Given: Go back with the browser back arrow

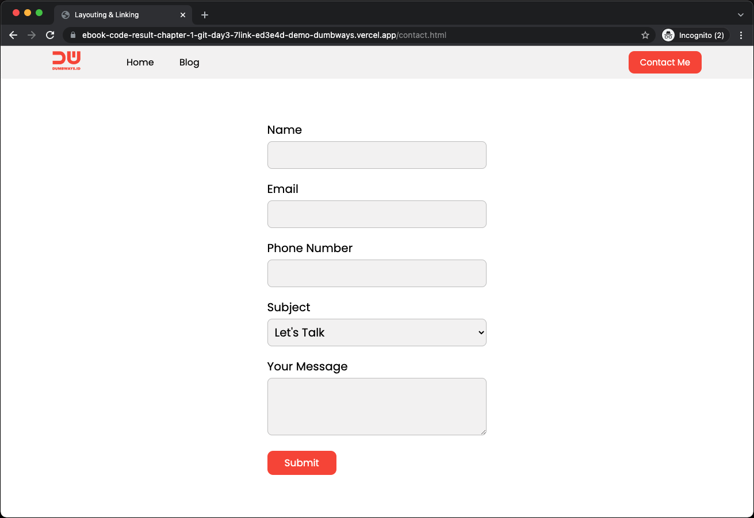Looking at the screenshot, I should [13, 35].
